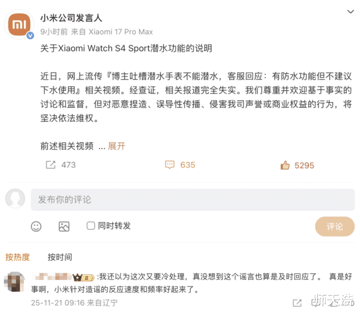
Task: Click the orange 评论 submit button
Action: tap(335, 226)
